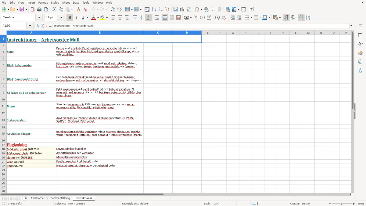
Task: Open Find & Replace from toolbar
Action: 113,9
